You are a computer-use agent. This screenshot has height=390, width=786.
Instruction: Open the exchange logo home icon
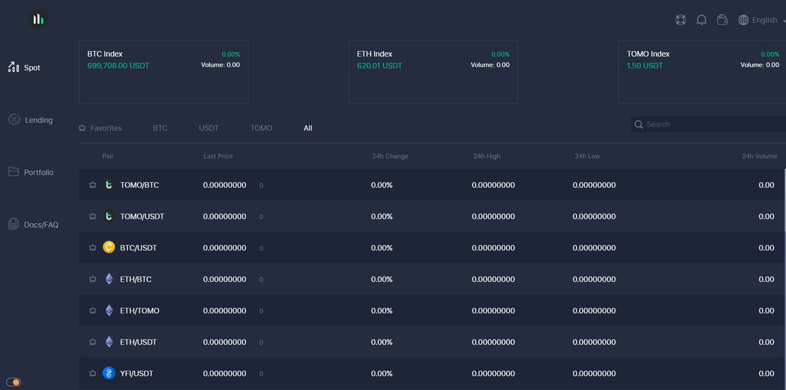pyautogui.click(x=39, y=19)
